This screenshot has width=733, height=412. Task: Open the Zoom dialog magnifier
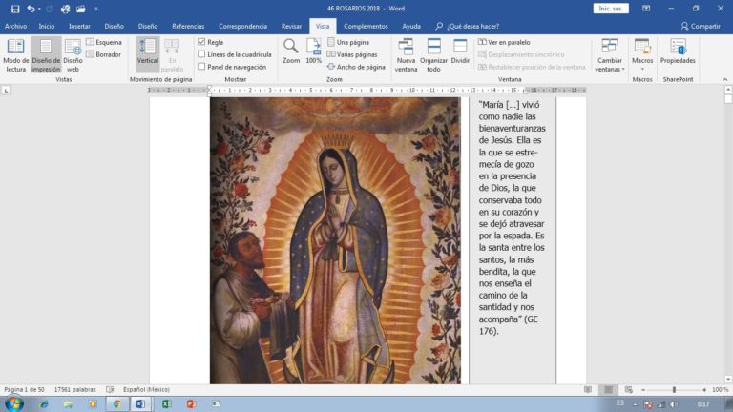click(x=291, y=51)
